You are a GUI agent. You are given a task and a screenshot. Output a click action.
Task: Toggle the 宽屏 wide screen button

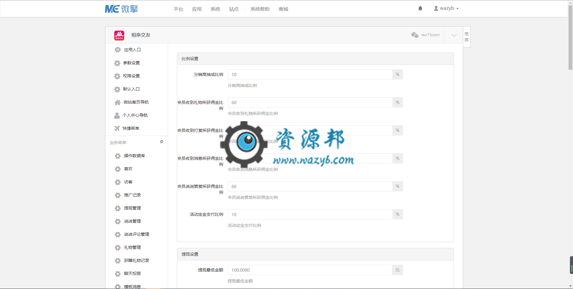point(467,37)
